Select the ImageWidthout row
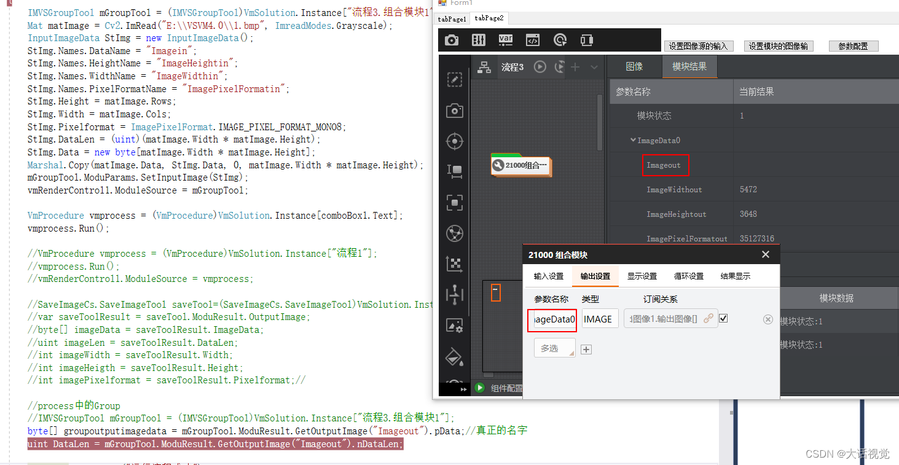Image resolution: width=899 pixels, height=465 pixels. coord(754,189)
